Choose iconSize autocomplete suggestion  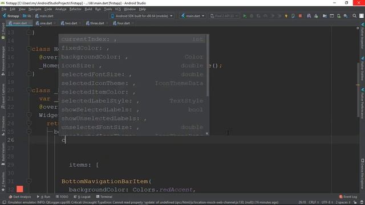tap(132, 65)
